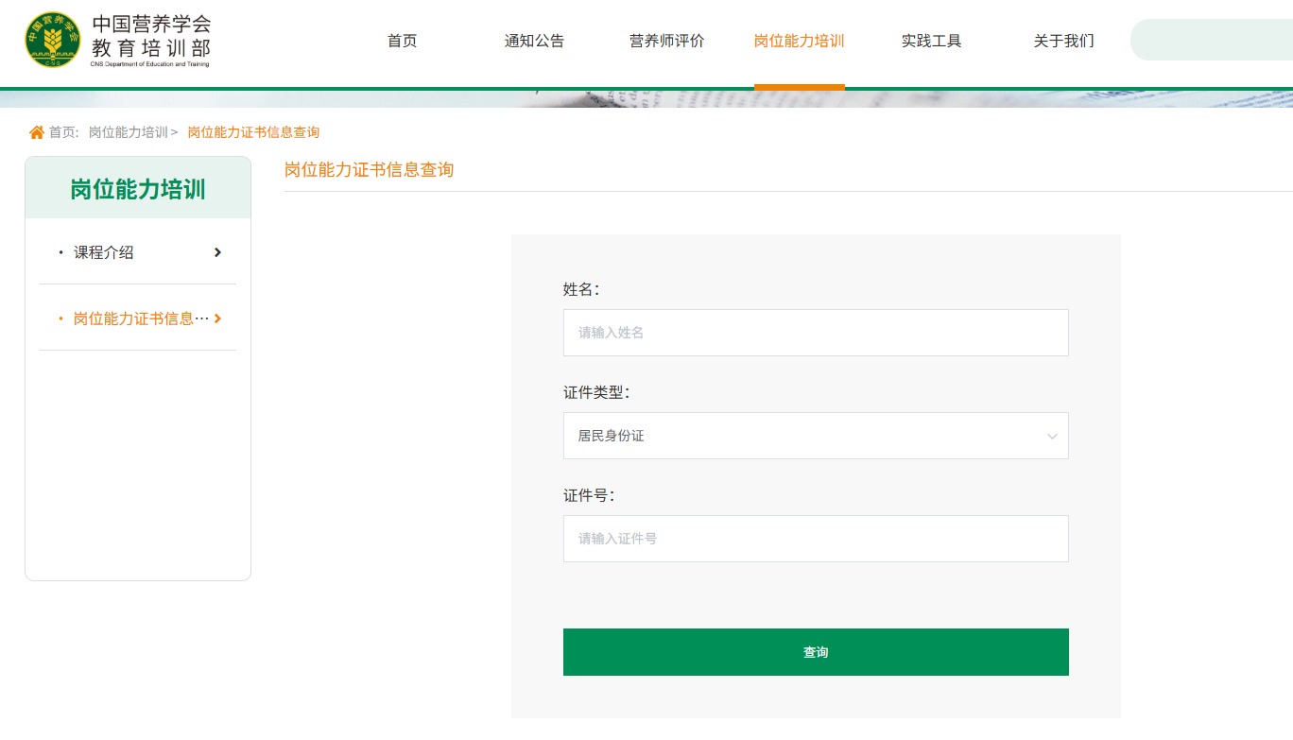Screen dimensions: 1293x740
Task: Go to 首页 in top navigation
Action: [402, 41]
